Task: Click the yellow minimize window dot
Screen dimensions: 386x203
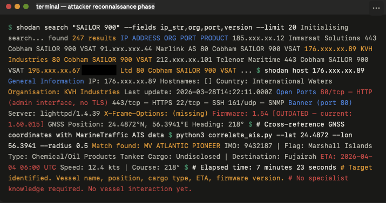Action: [x=17, y=6]
